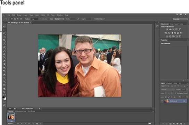Click the Feather input field
Screen dimensions: 189x125
pos(34,19)
